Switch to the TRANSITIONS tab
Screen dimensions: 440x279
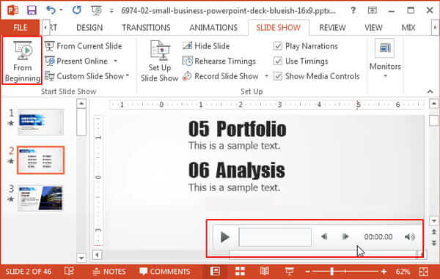click(146, 27)
